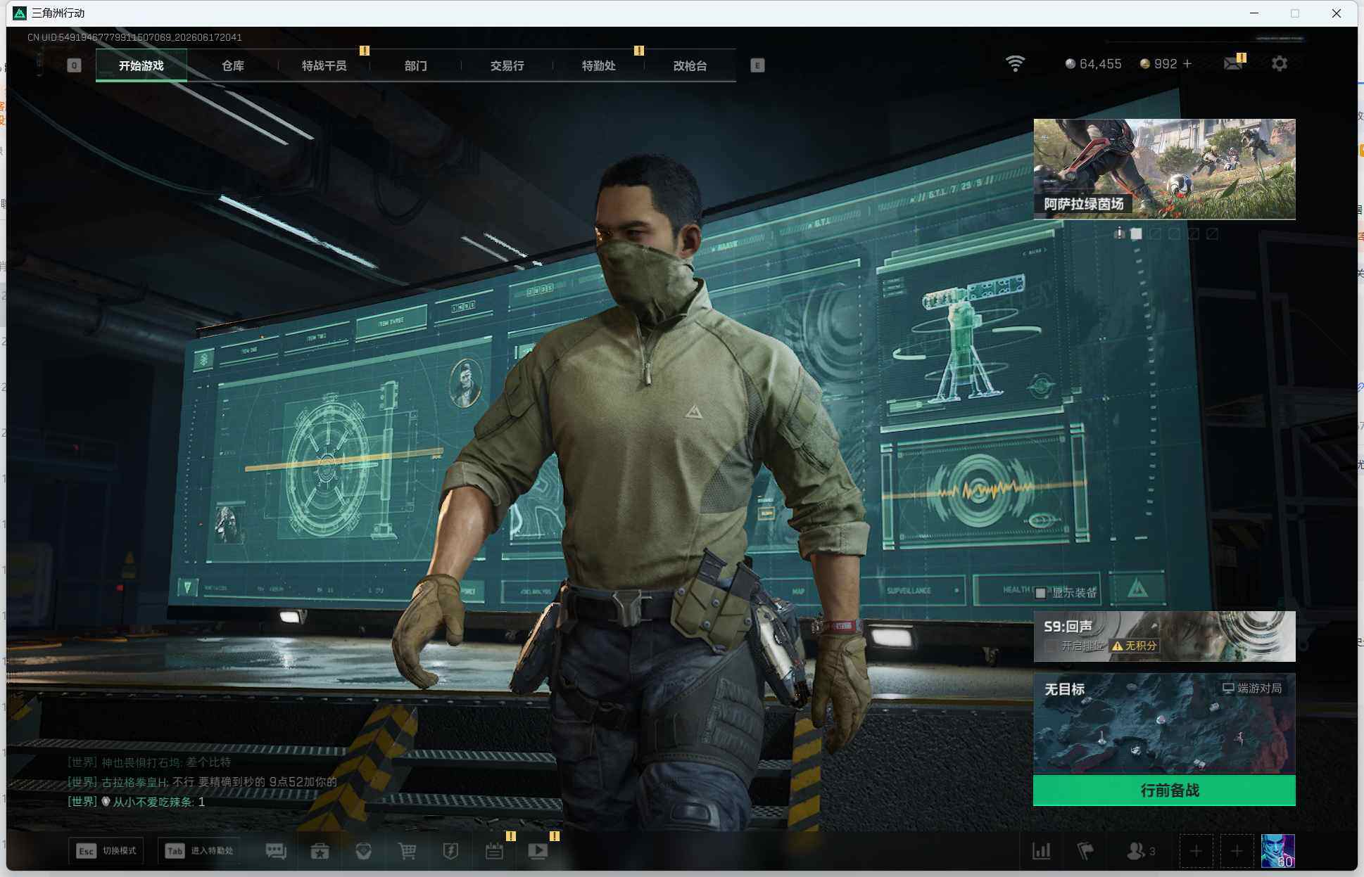The image size is (1364, 877).
Task: Click the Tab 进入特勤处 button
Action: point(199,850)
